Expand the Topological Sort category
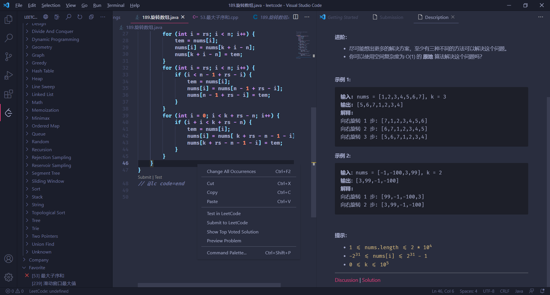Image resolution: width=550 pixels, height=295 pixels. 48,213
